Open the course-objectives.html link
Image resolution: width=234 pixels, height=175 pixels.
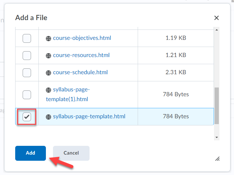(x=82, y=38)
